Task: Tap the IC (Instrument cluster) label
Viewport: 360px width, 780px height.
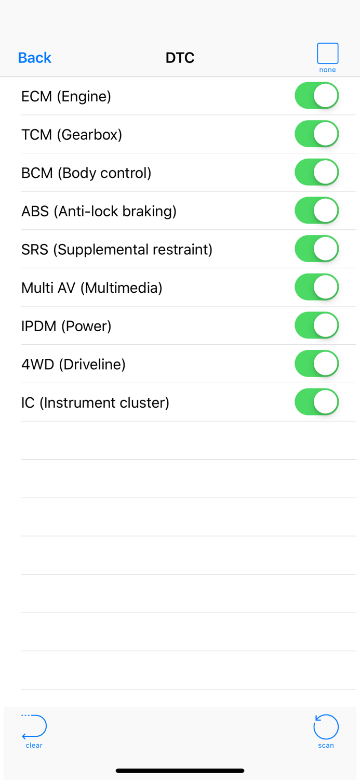Action: (95, 402)
